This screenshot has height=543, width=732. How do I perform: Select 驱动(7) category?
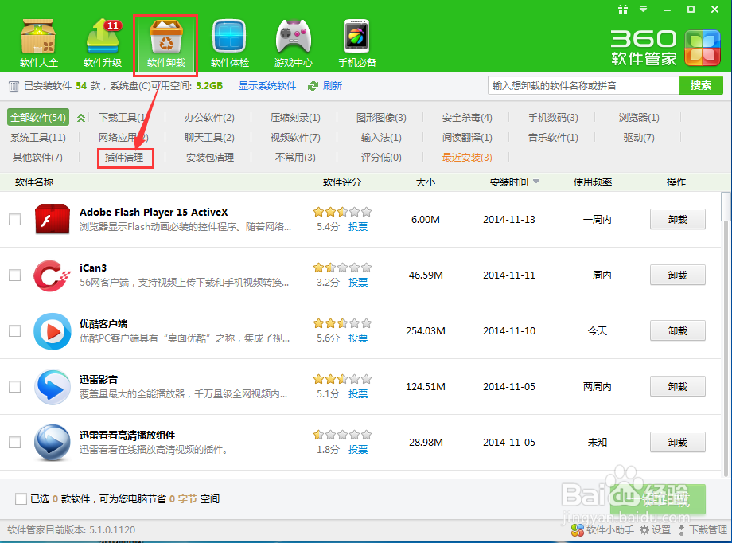(639, 138)
